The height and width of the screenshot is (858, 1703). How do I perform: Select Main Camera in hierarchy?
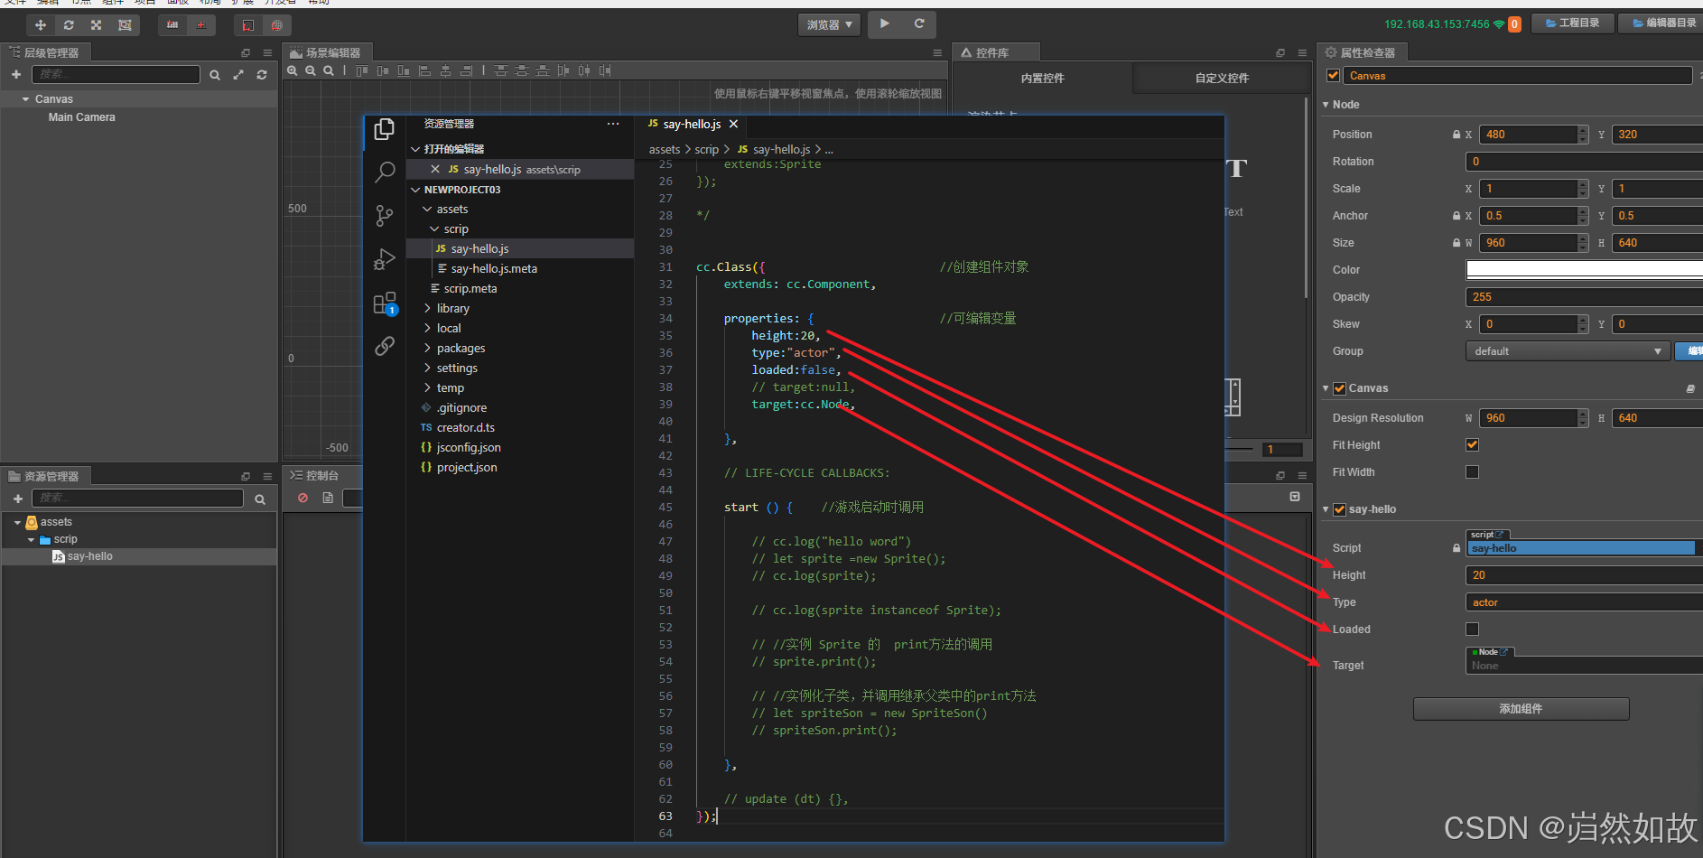pos(81,117)
